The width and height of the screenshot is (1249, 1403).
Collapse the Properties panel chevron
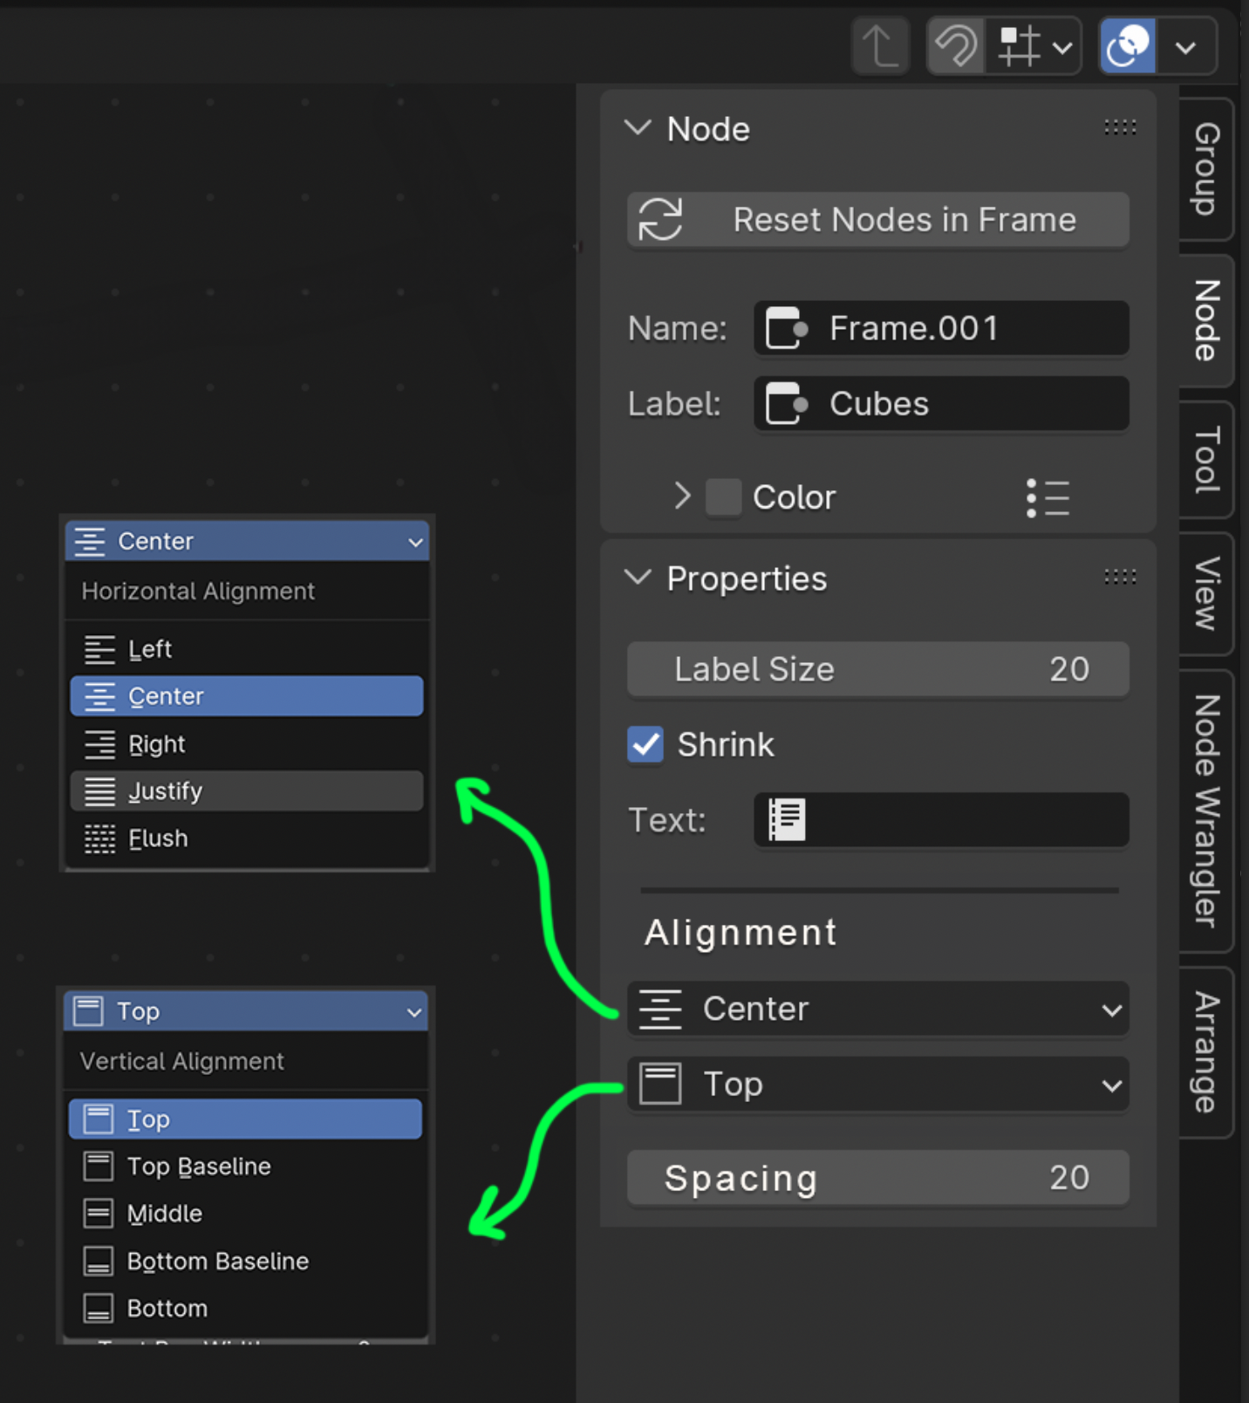pyautogui.click(x=638, y=578)
